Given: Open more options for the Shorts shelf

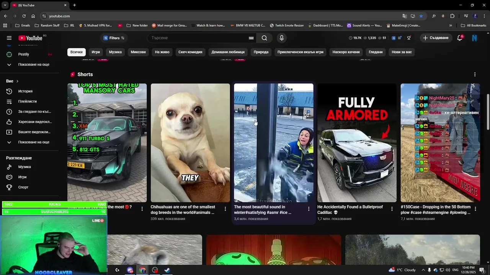Looking at the screenshot, I should click(475, 74).
